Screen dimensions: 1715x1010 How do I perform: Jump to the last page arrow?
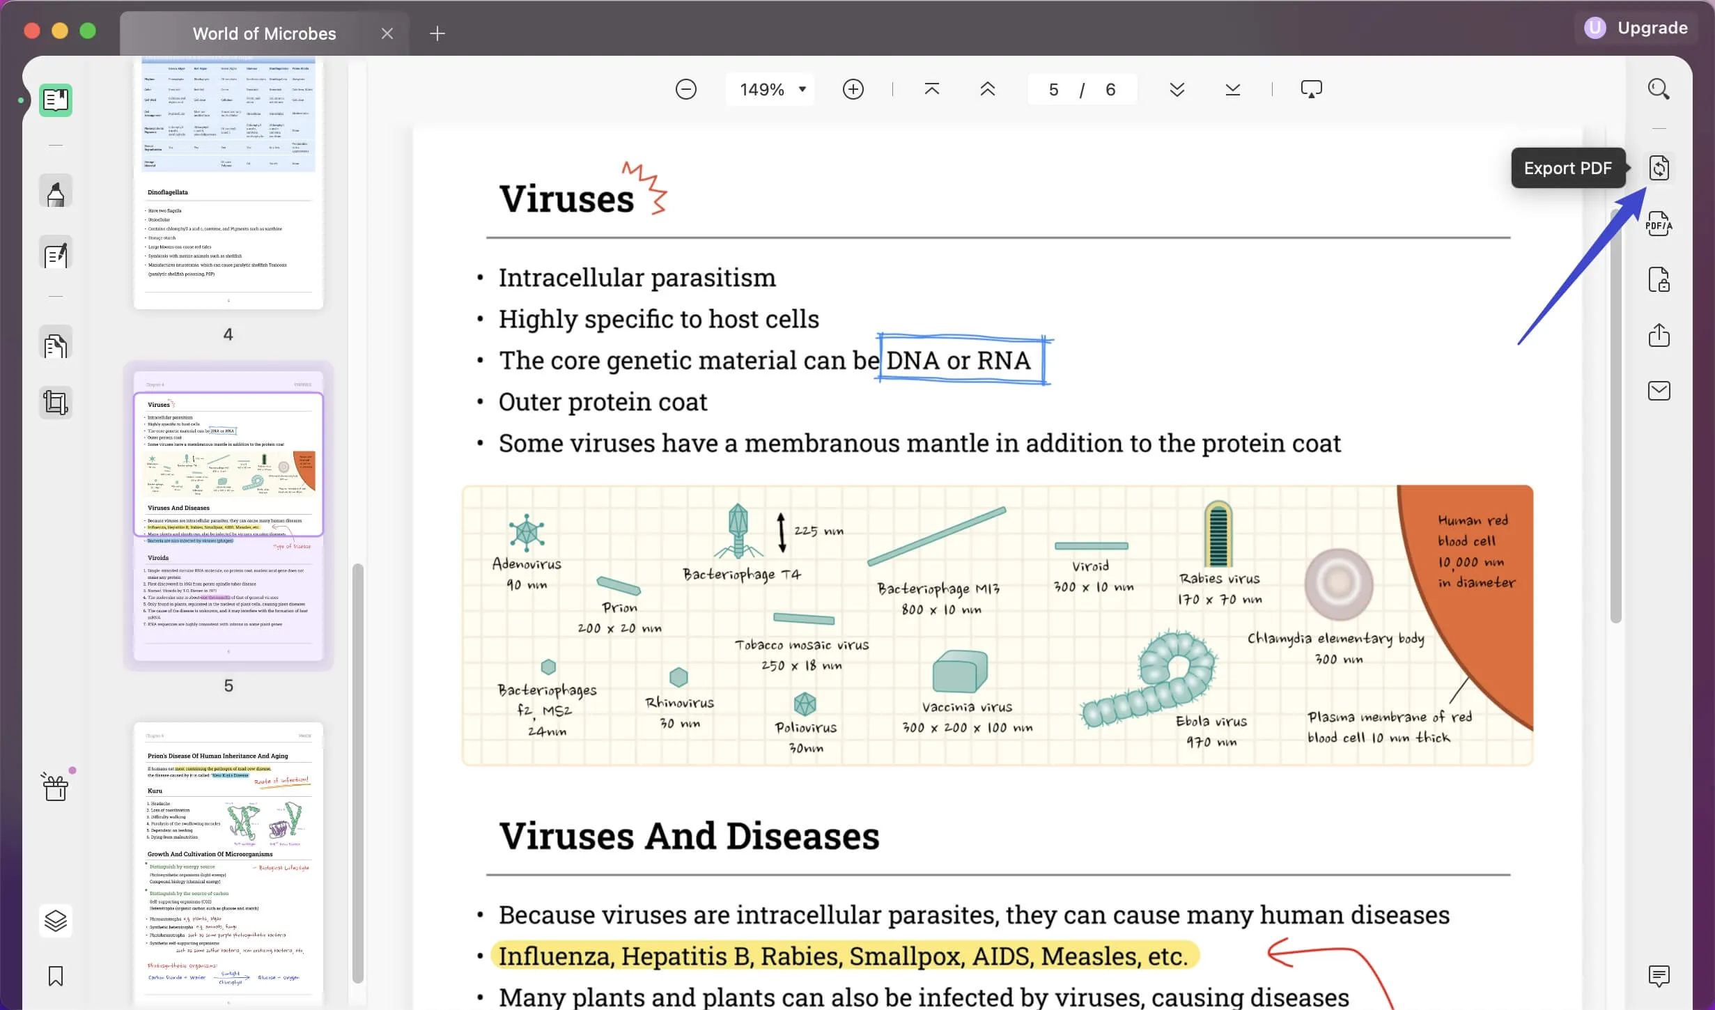1232,89
